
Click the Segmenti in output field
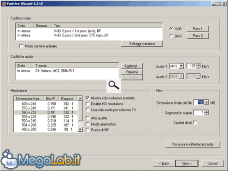(199, 113)
